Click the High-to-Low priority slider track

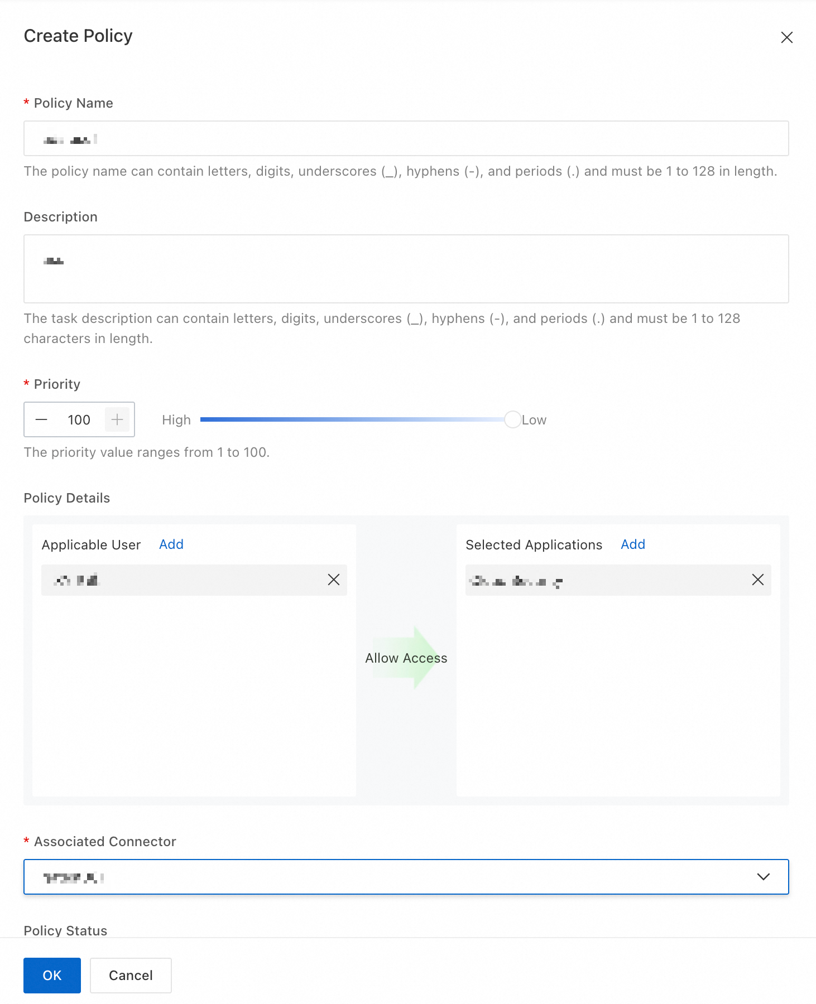point(352,419)
